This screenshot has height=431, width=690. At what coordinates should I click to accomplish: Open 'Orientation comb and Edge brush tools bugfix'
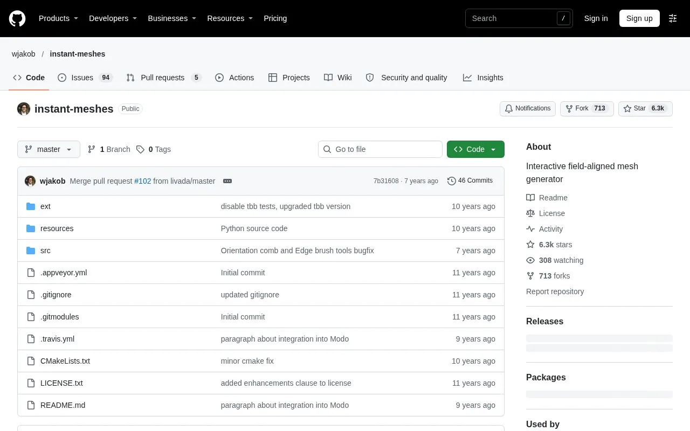pyautogui.click(x=297, y=251)
